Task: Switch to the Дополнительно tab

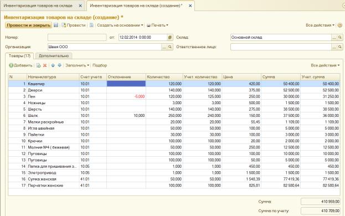Action: coord(54,56)
